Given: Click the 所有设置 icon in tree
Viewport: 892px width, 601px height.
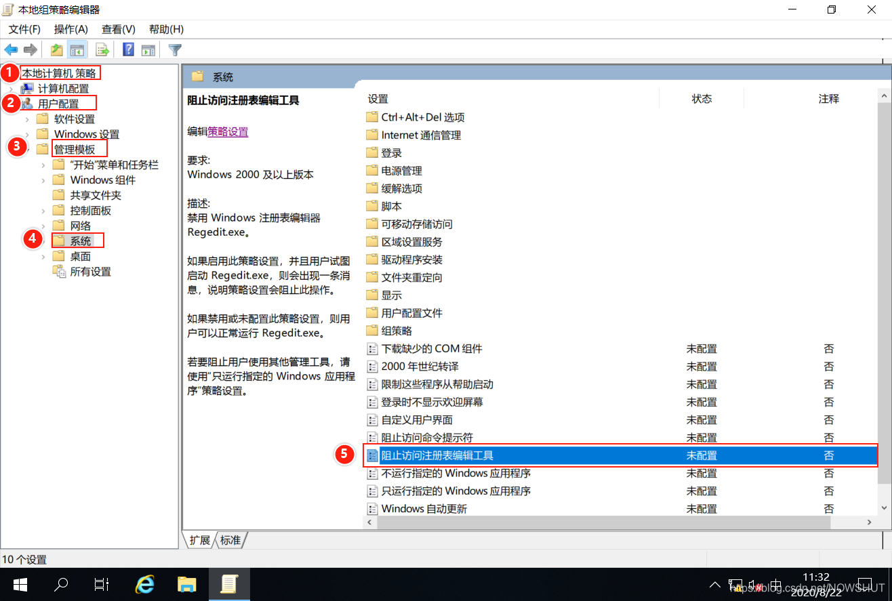Looking at the screenshot, I should click(x=59, y=272).
